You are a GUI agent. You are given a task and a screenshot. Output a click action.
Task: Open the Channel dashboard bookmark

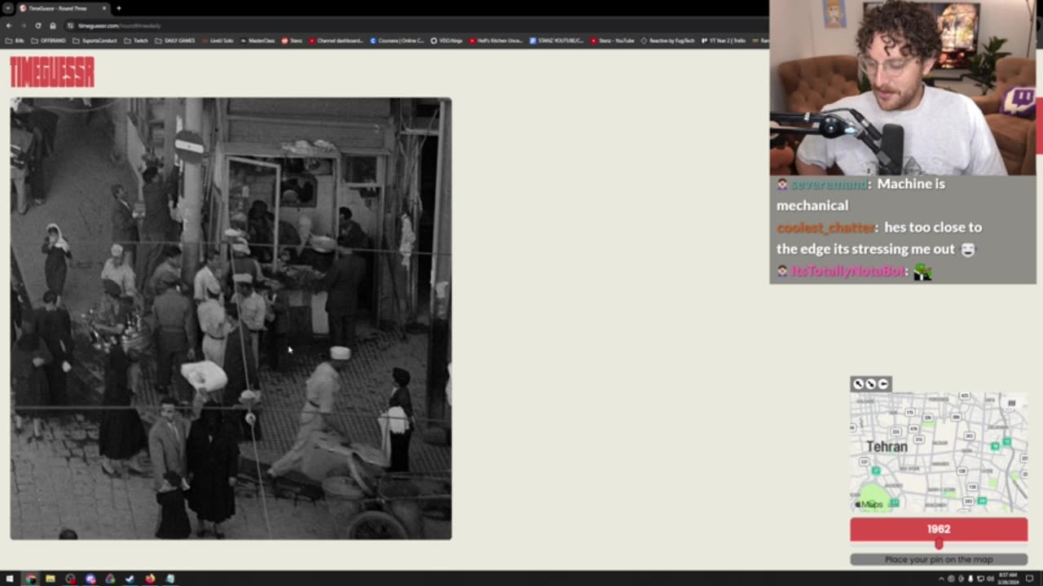[336, 40]
